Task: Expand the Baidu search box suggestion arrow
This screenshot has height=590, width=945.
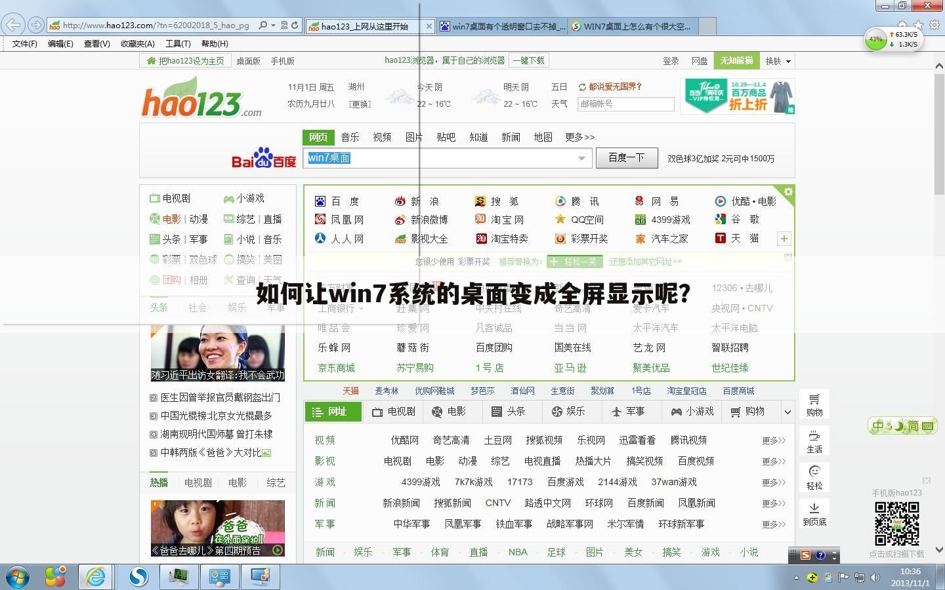Action: [581, 158]
